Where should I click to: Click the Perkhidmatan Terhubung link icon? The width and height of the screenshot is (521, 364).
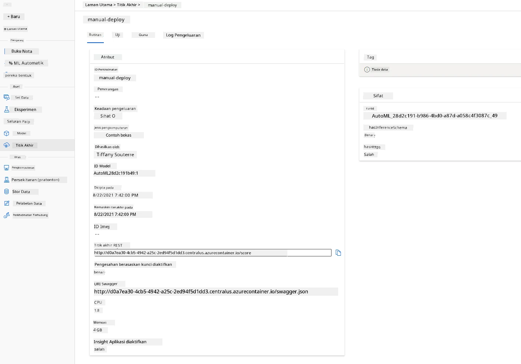click(x=6, y=215)
